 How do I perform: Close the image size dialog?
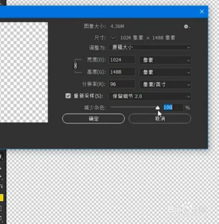[202, 12]
